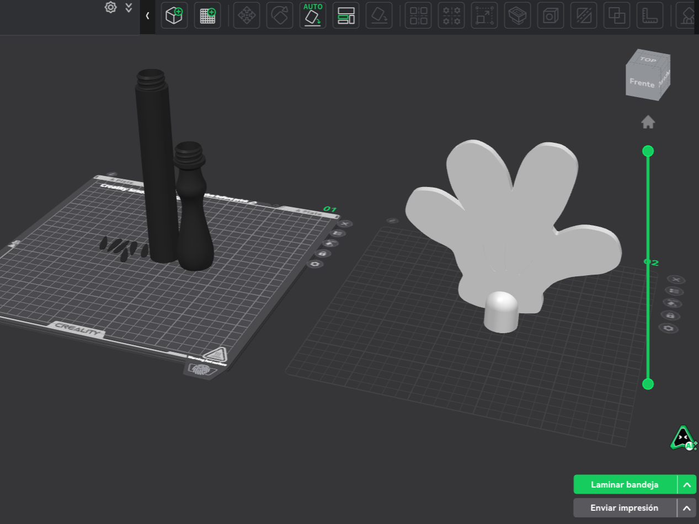Select the small rounded cap model
The width and height of the screenshot is (699, 524).
pyautogui.click(x=501, y=312)
